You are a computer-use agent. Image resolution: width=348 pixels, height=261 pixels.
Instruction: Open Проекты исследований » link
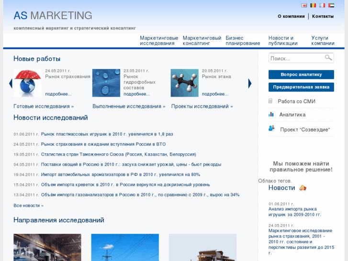[x=202, y=106]
